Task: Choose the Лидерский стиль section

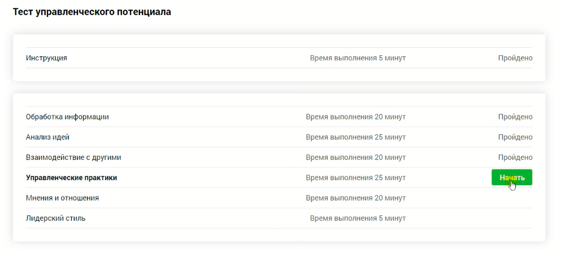Action: (55, 219)
